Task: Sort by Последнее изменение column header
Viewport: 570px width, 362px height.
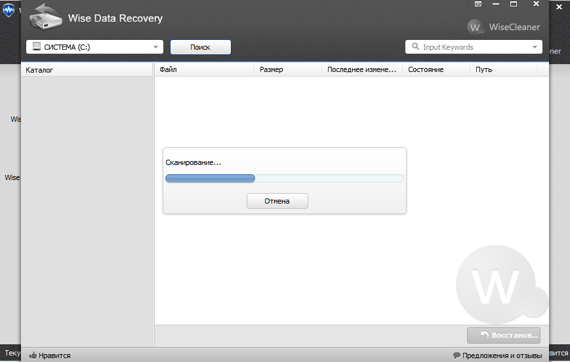Action: tap(362, 69)
